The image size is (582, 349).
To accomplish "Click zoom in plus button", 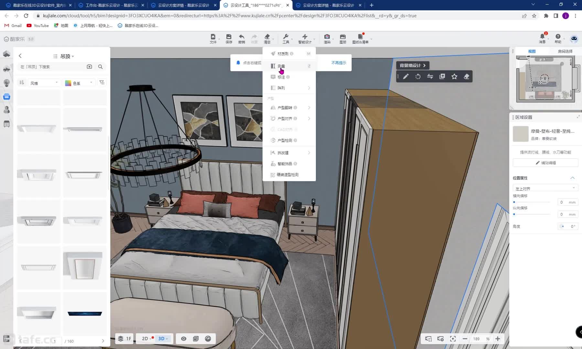I will tap(498, 339).
